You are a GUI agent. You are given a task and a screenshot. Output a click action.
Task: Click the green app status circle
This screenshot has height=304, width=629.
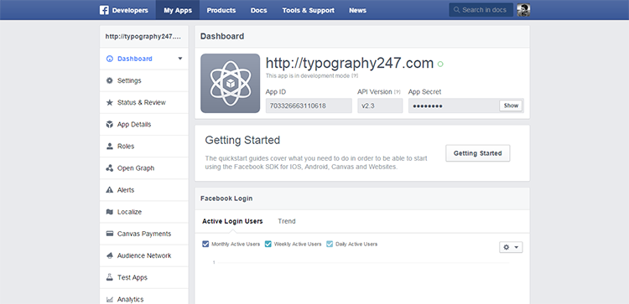(x=440, y=64)
